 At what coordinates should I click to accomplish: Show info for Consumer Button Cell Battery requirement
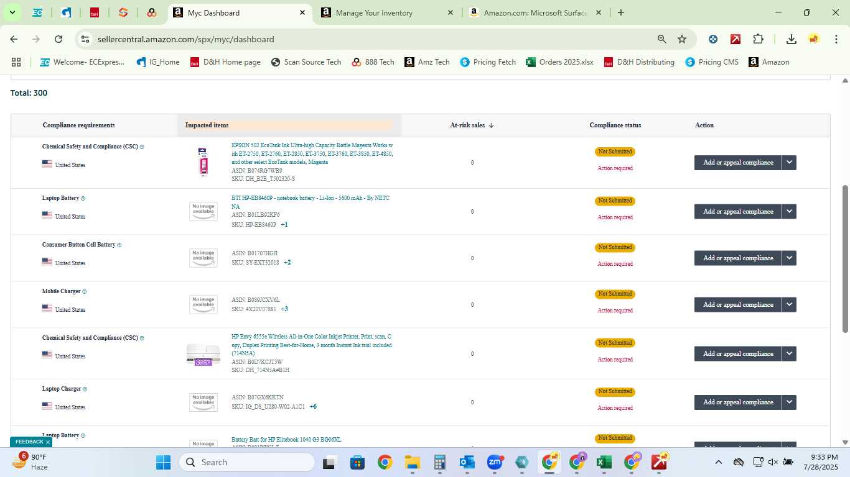pos(119,245)
